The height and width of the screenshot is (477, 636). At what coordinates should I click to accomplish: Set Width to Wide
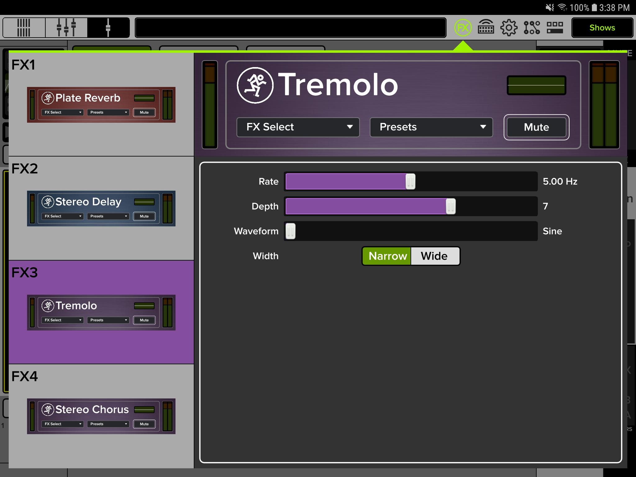tap(435, 256)
